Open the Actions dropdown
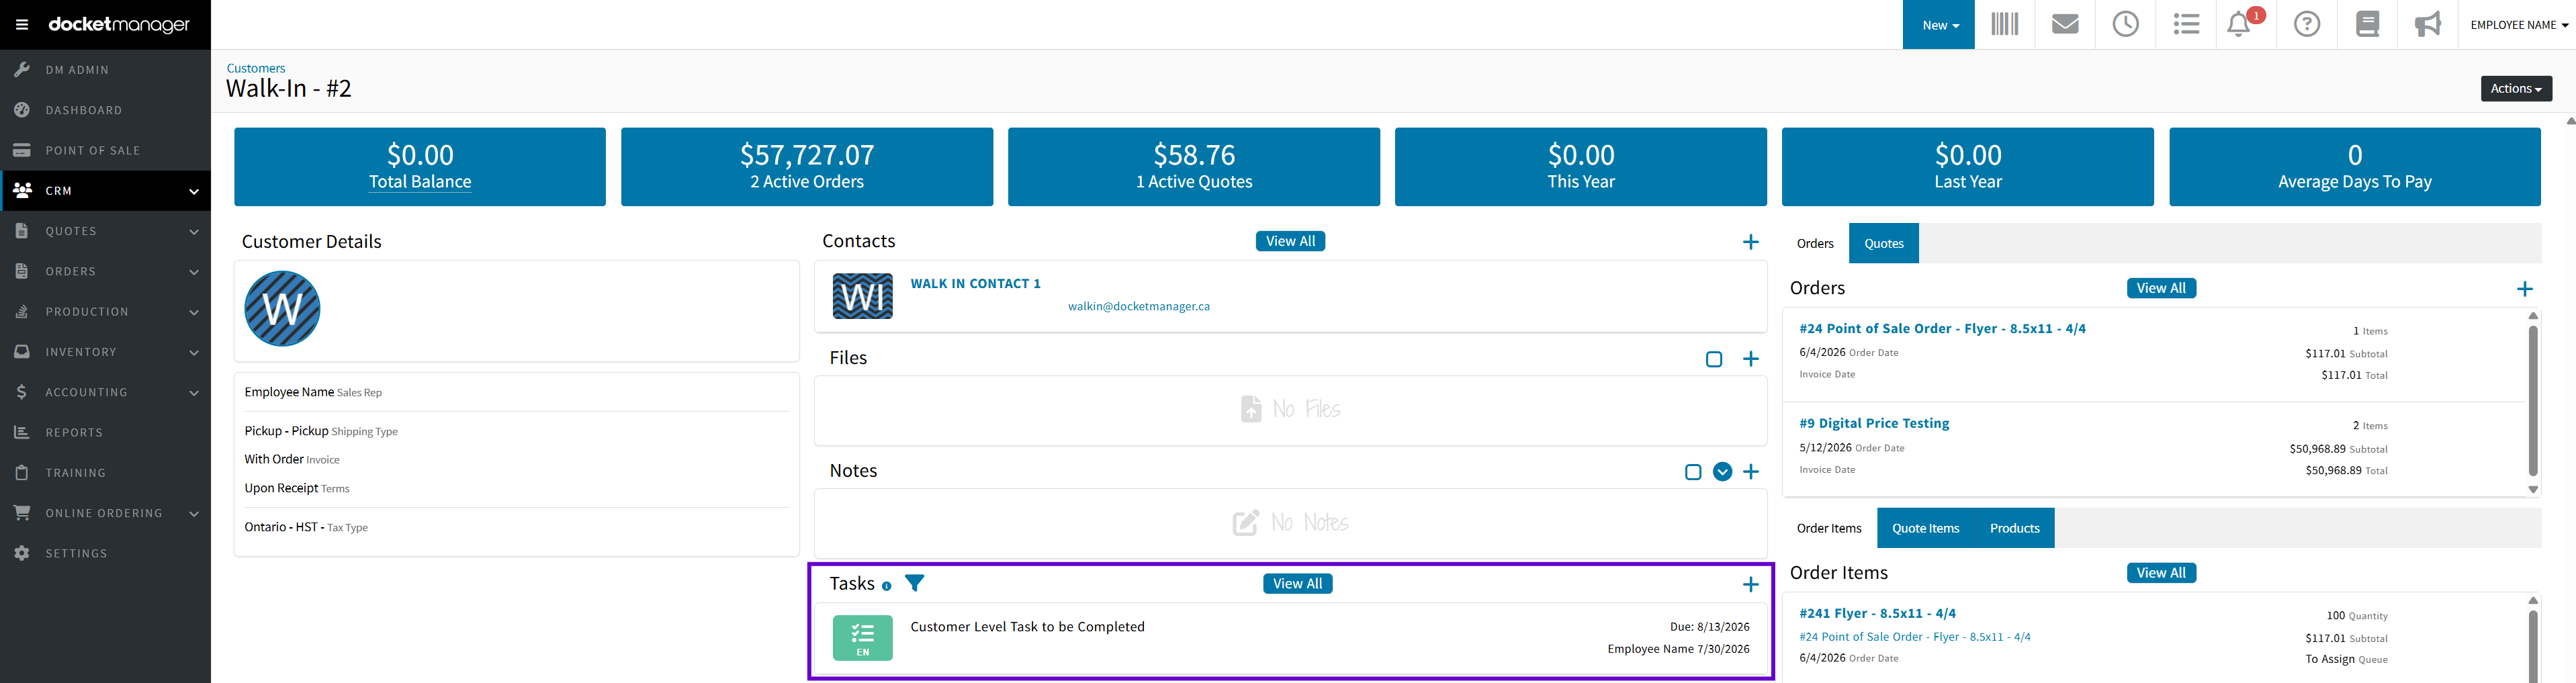This screenshot has height=683, width=2576. [2516, 89]
